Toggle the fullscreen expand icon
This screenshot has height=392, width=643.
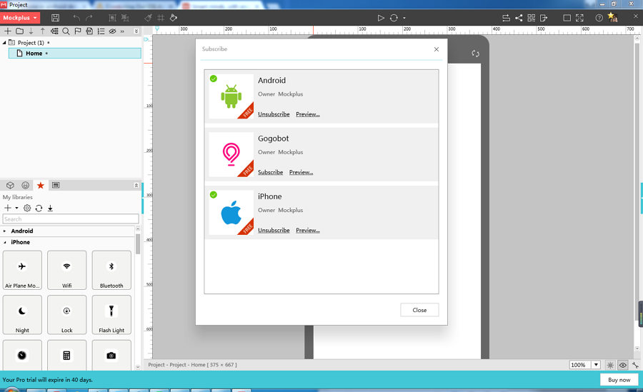tap(579, 18)
